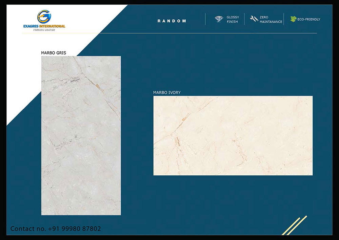Click the ZERO MAINTANANCE text
Viewport: 339px width, 240px height.
[x=271, y=19]
